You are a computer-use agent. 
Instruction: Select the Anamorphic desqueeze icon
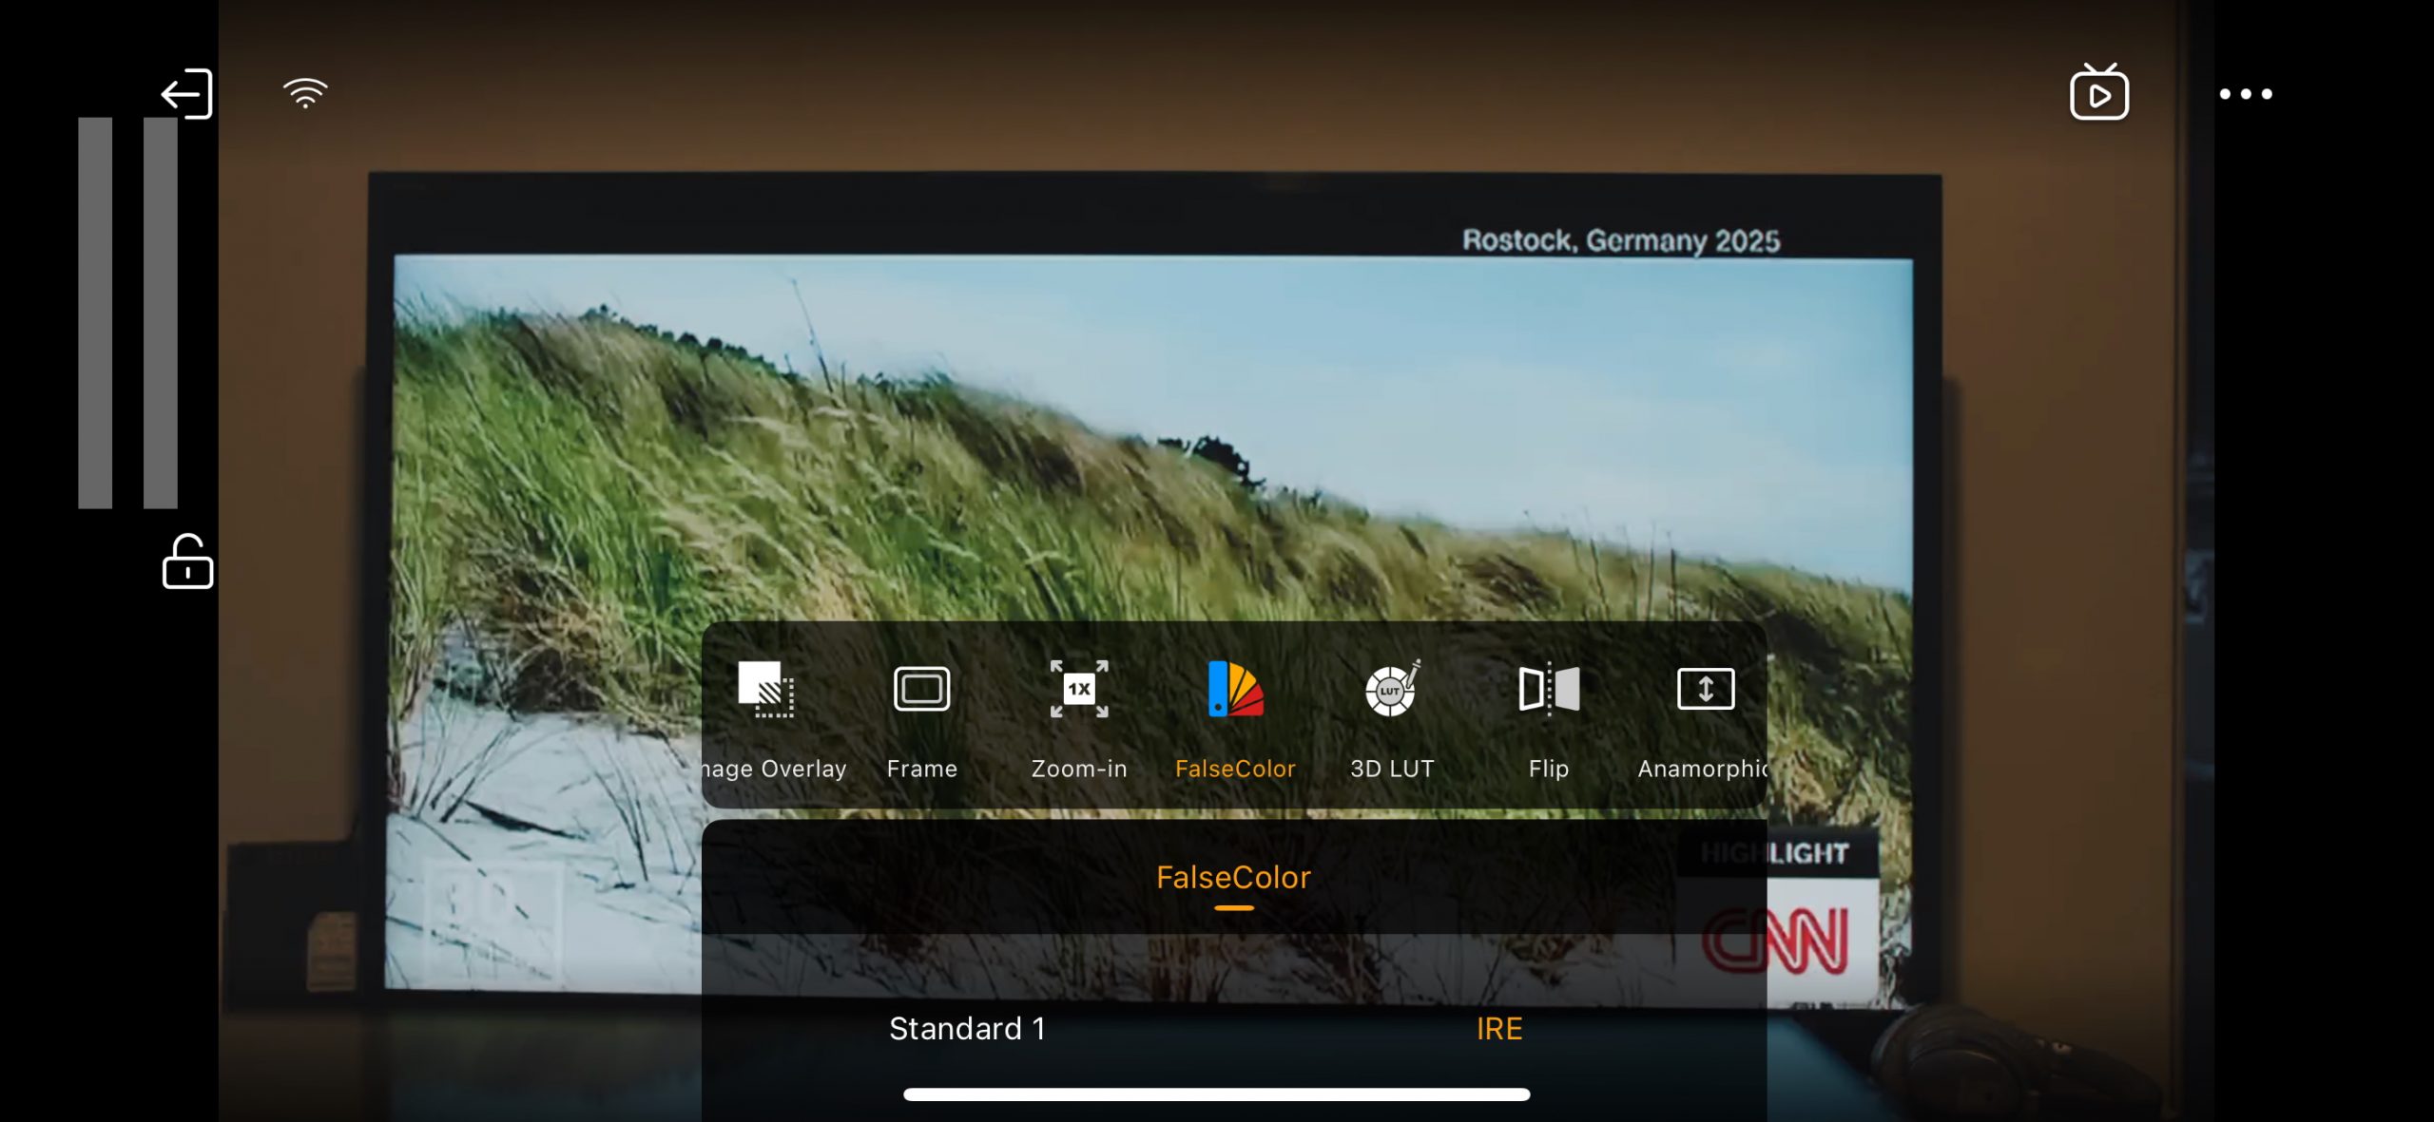tap(1705, 689)
